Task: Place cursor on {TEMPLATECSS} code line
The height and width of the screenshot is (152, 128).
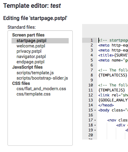Action: pyautogui.click(x=113, y=75)
